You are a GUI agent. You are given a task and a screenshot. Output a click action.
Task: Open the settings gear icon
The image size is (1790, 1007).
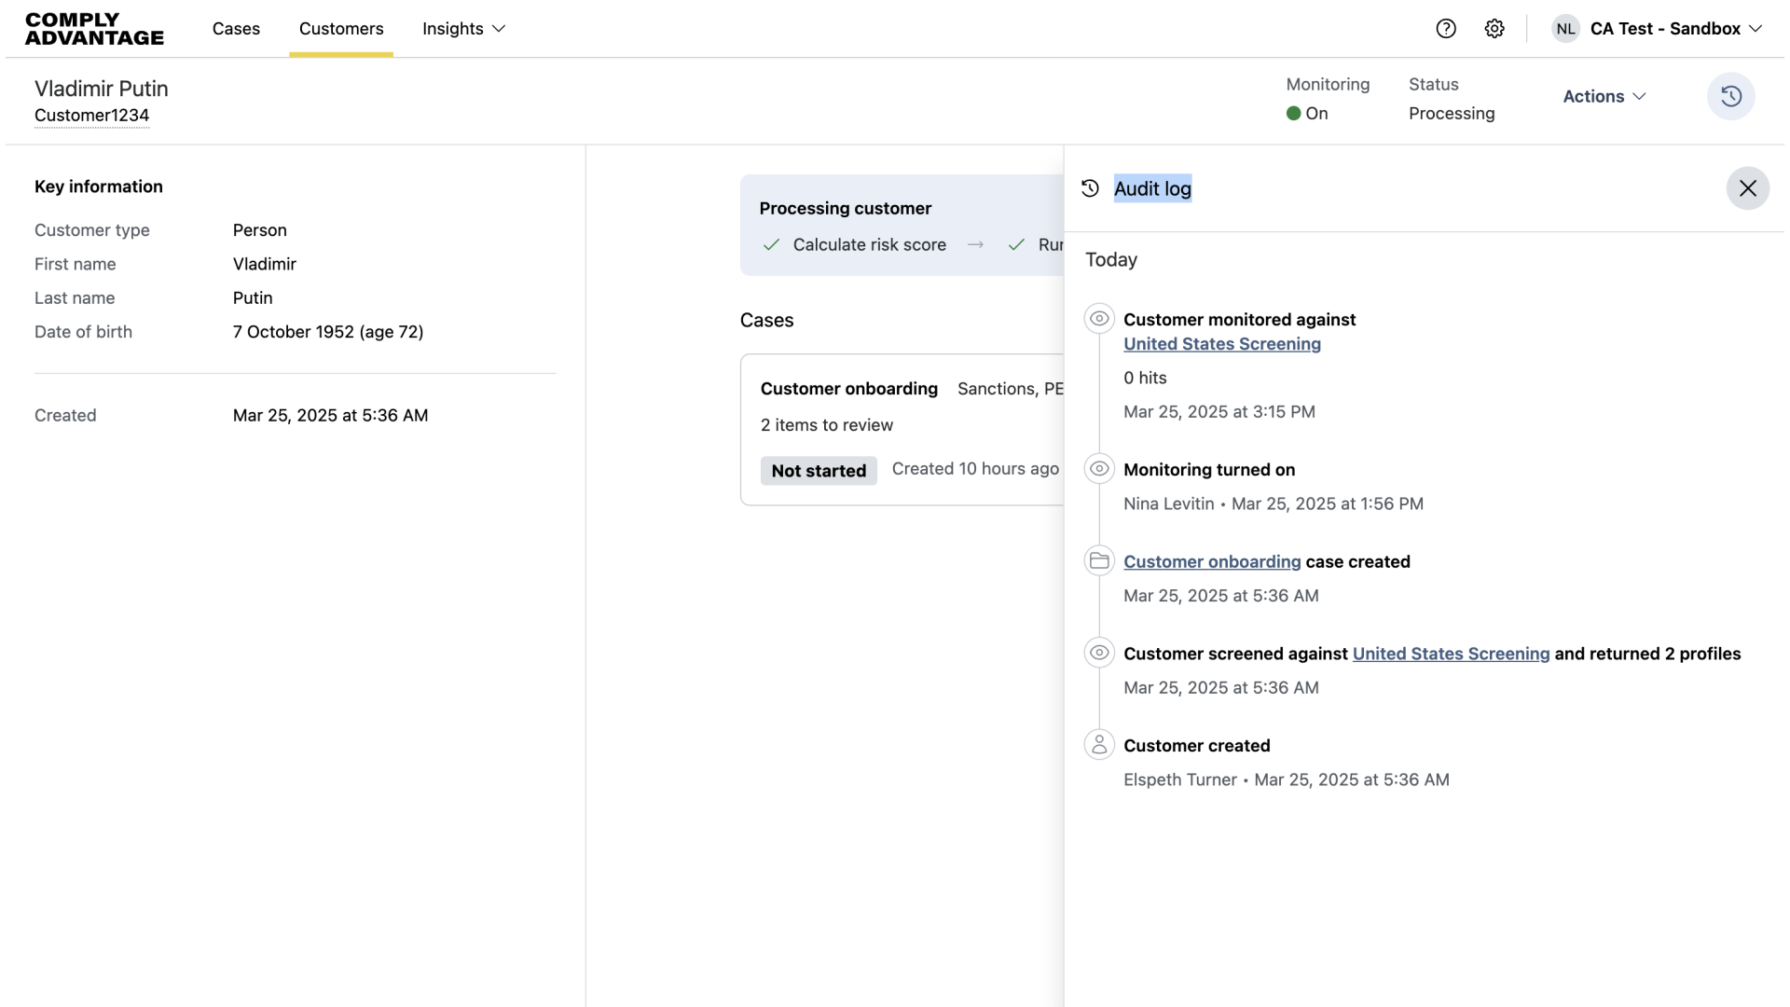click(x=1494, y=29)
